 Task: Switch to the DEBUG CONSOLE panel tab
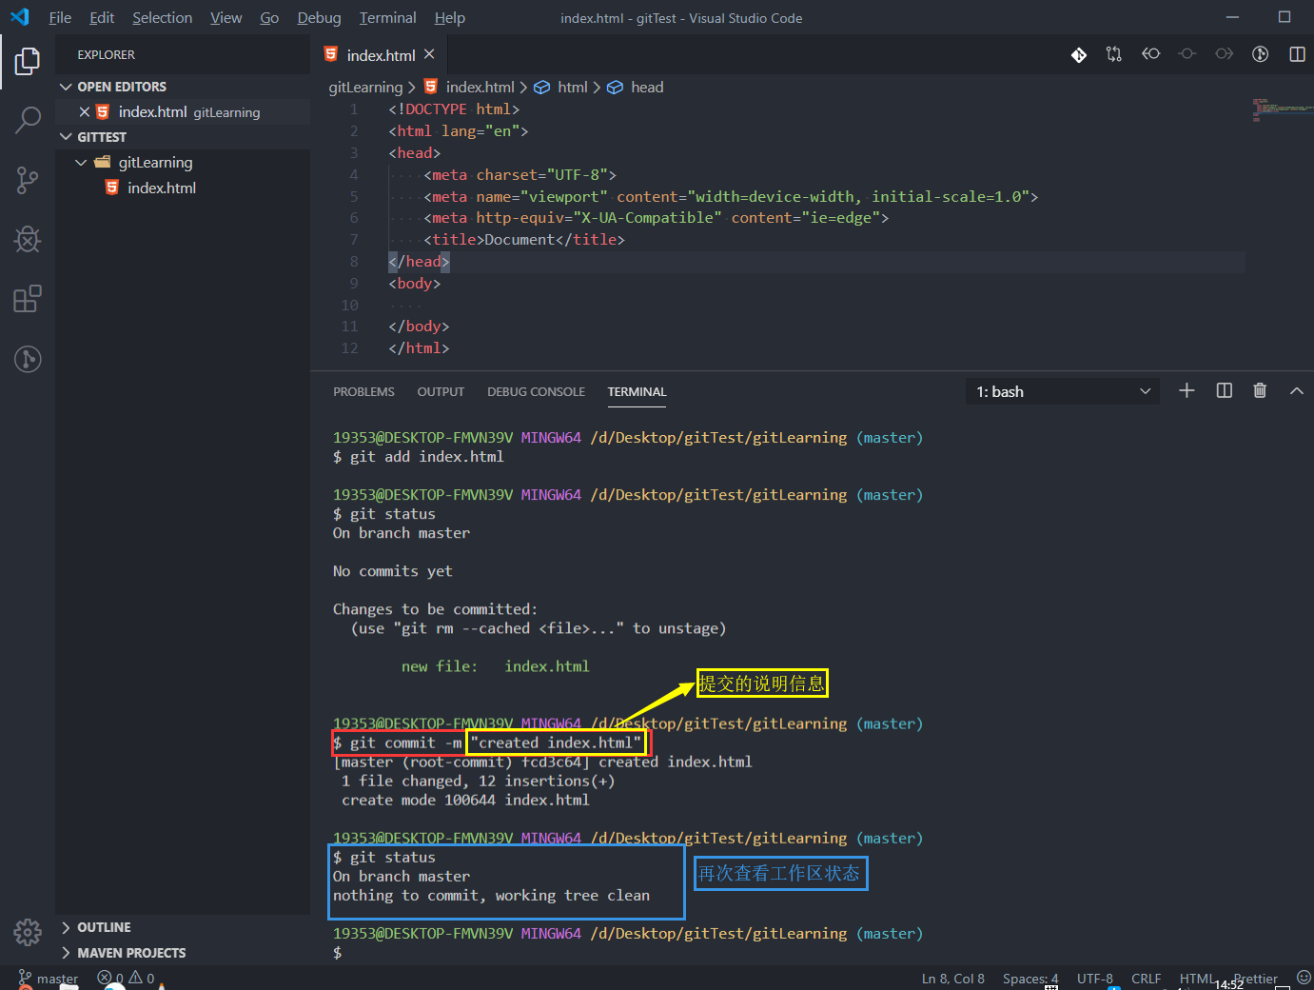coord(536,391)
